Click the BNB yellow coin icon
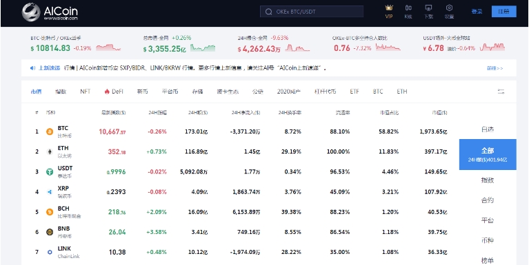Viewport: 529px width, 265px height. 50,232
